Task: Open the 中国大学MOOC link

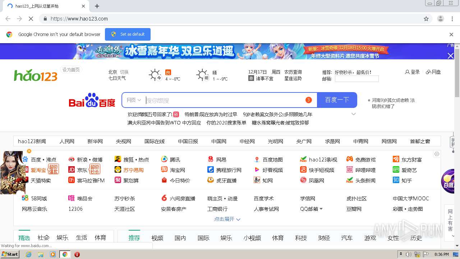Action: (x=411, y=198)
